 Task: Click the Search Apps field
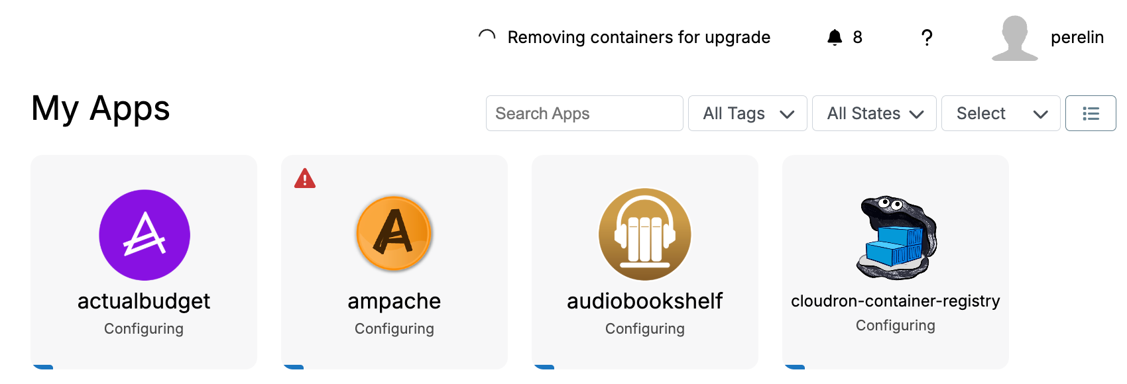click(584, 113)
